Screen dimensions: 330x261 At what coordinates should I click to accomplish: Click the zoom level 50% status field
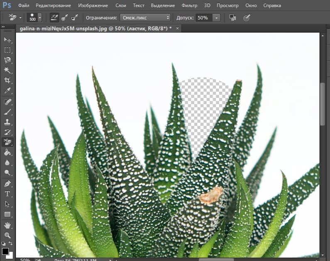pos(25,260)
